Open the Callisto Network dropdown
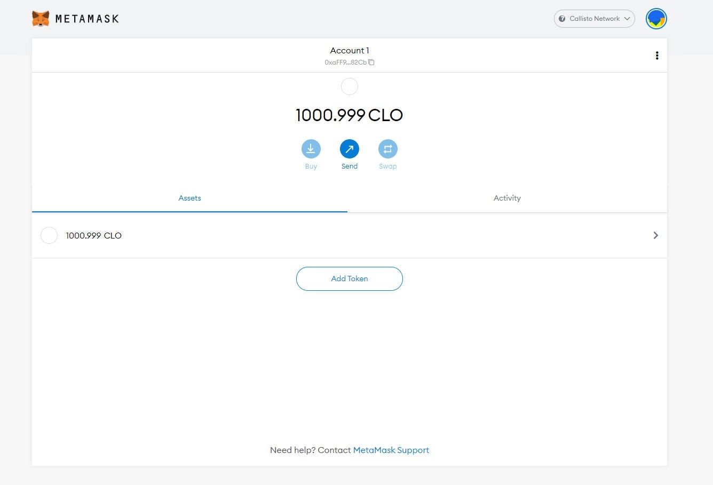Image resolution: width=713 pixels, height=485 pixels. [x=594, y=19]
